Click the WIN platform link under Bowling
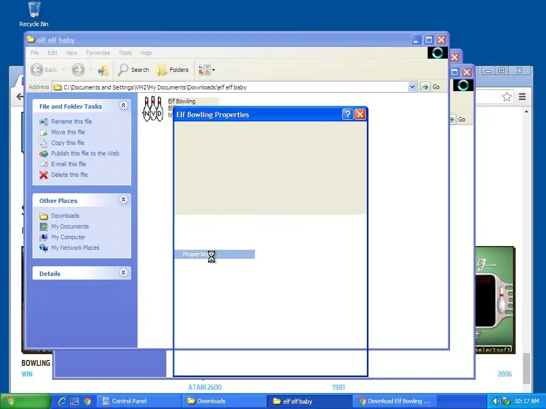The image size is (546, 409). point(27,374)
